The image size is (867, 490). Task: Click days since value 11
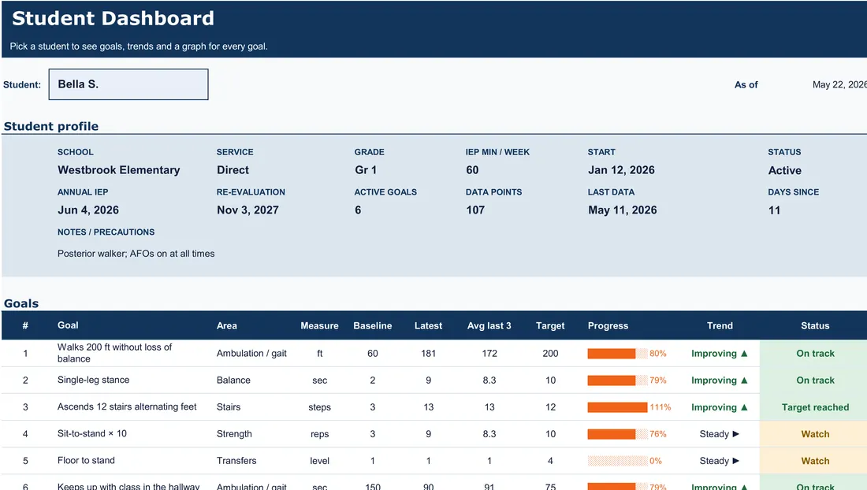click(x=774, y=210)
